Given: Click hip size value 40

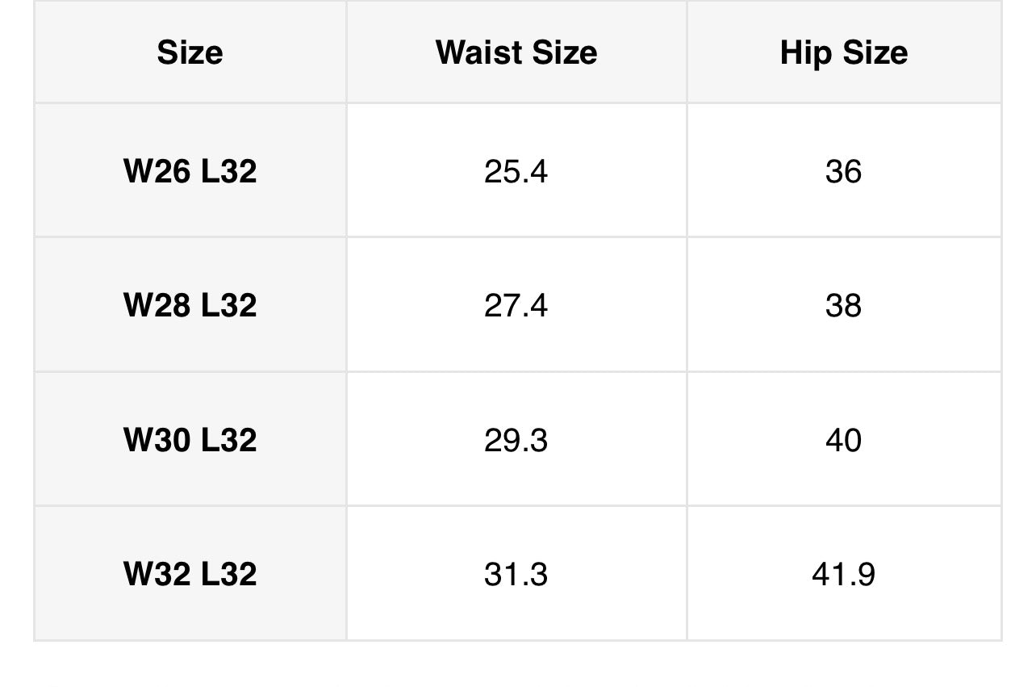Looking at the screenshot, I should [x=843, y=440].
